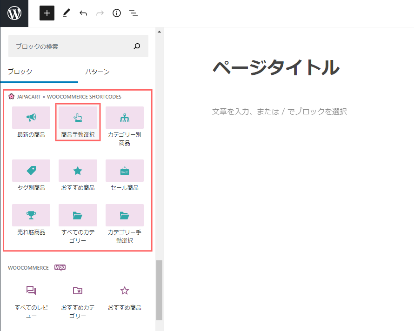The image size is (414, 331).
Task: Click the magnifier search icon
Action: point(137,46)
